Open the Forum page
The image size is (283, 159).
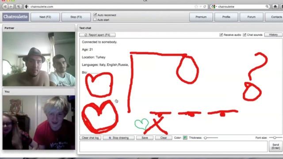coord(252,17)
